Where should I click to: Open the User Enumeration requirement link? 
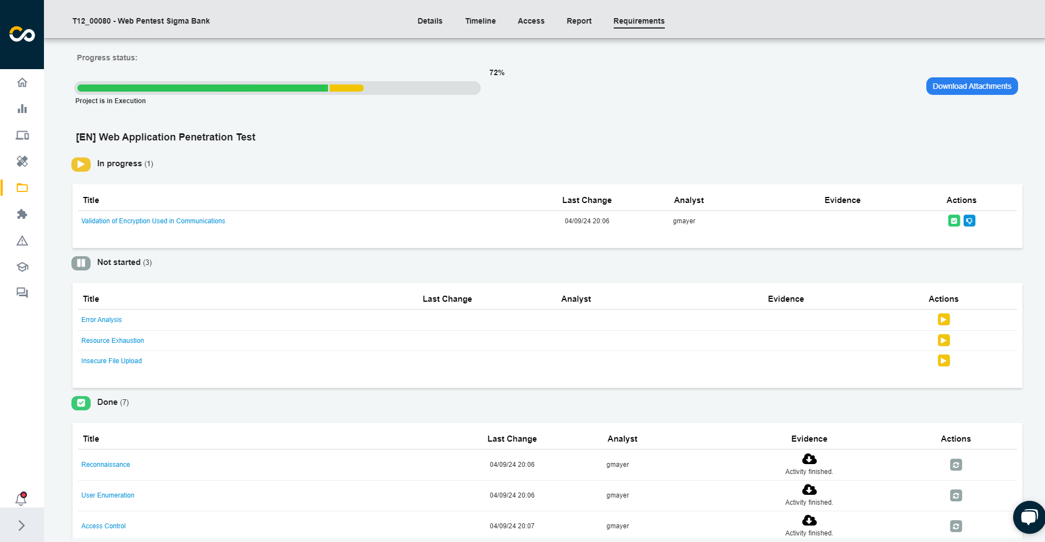pos(108,495)
